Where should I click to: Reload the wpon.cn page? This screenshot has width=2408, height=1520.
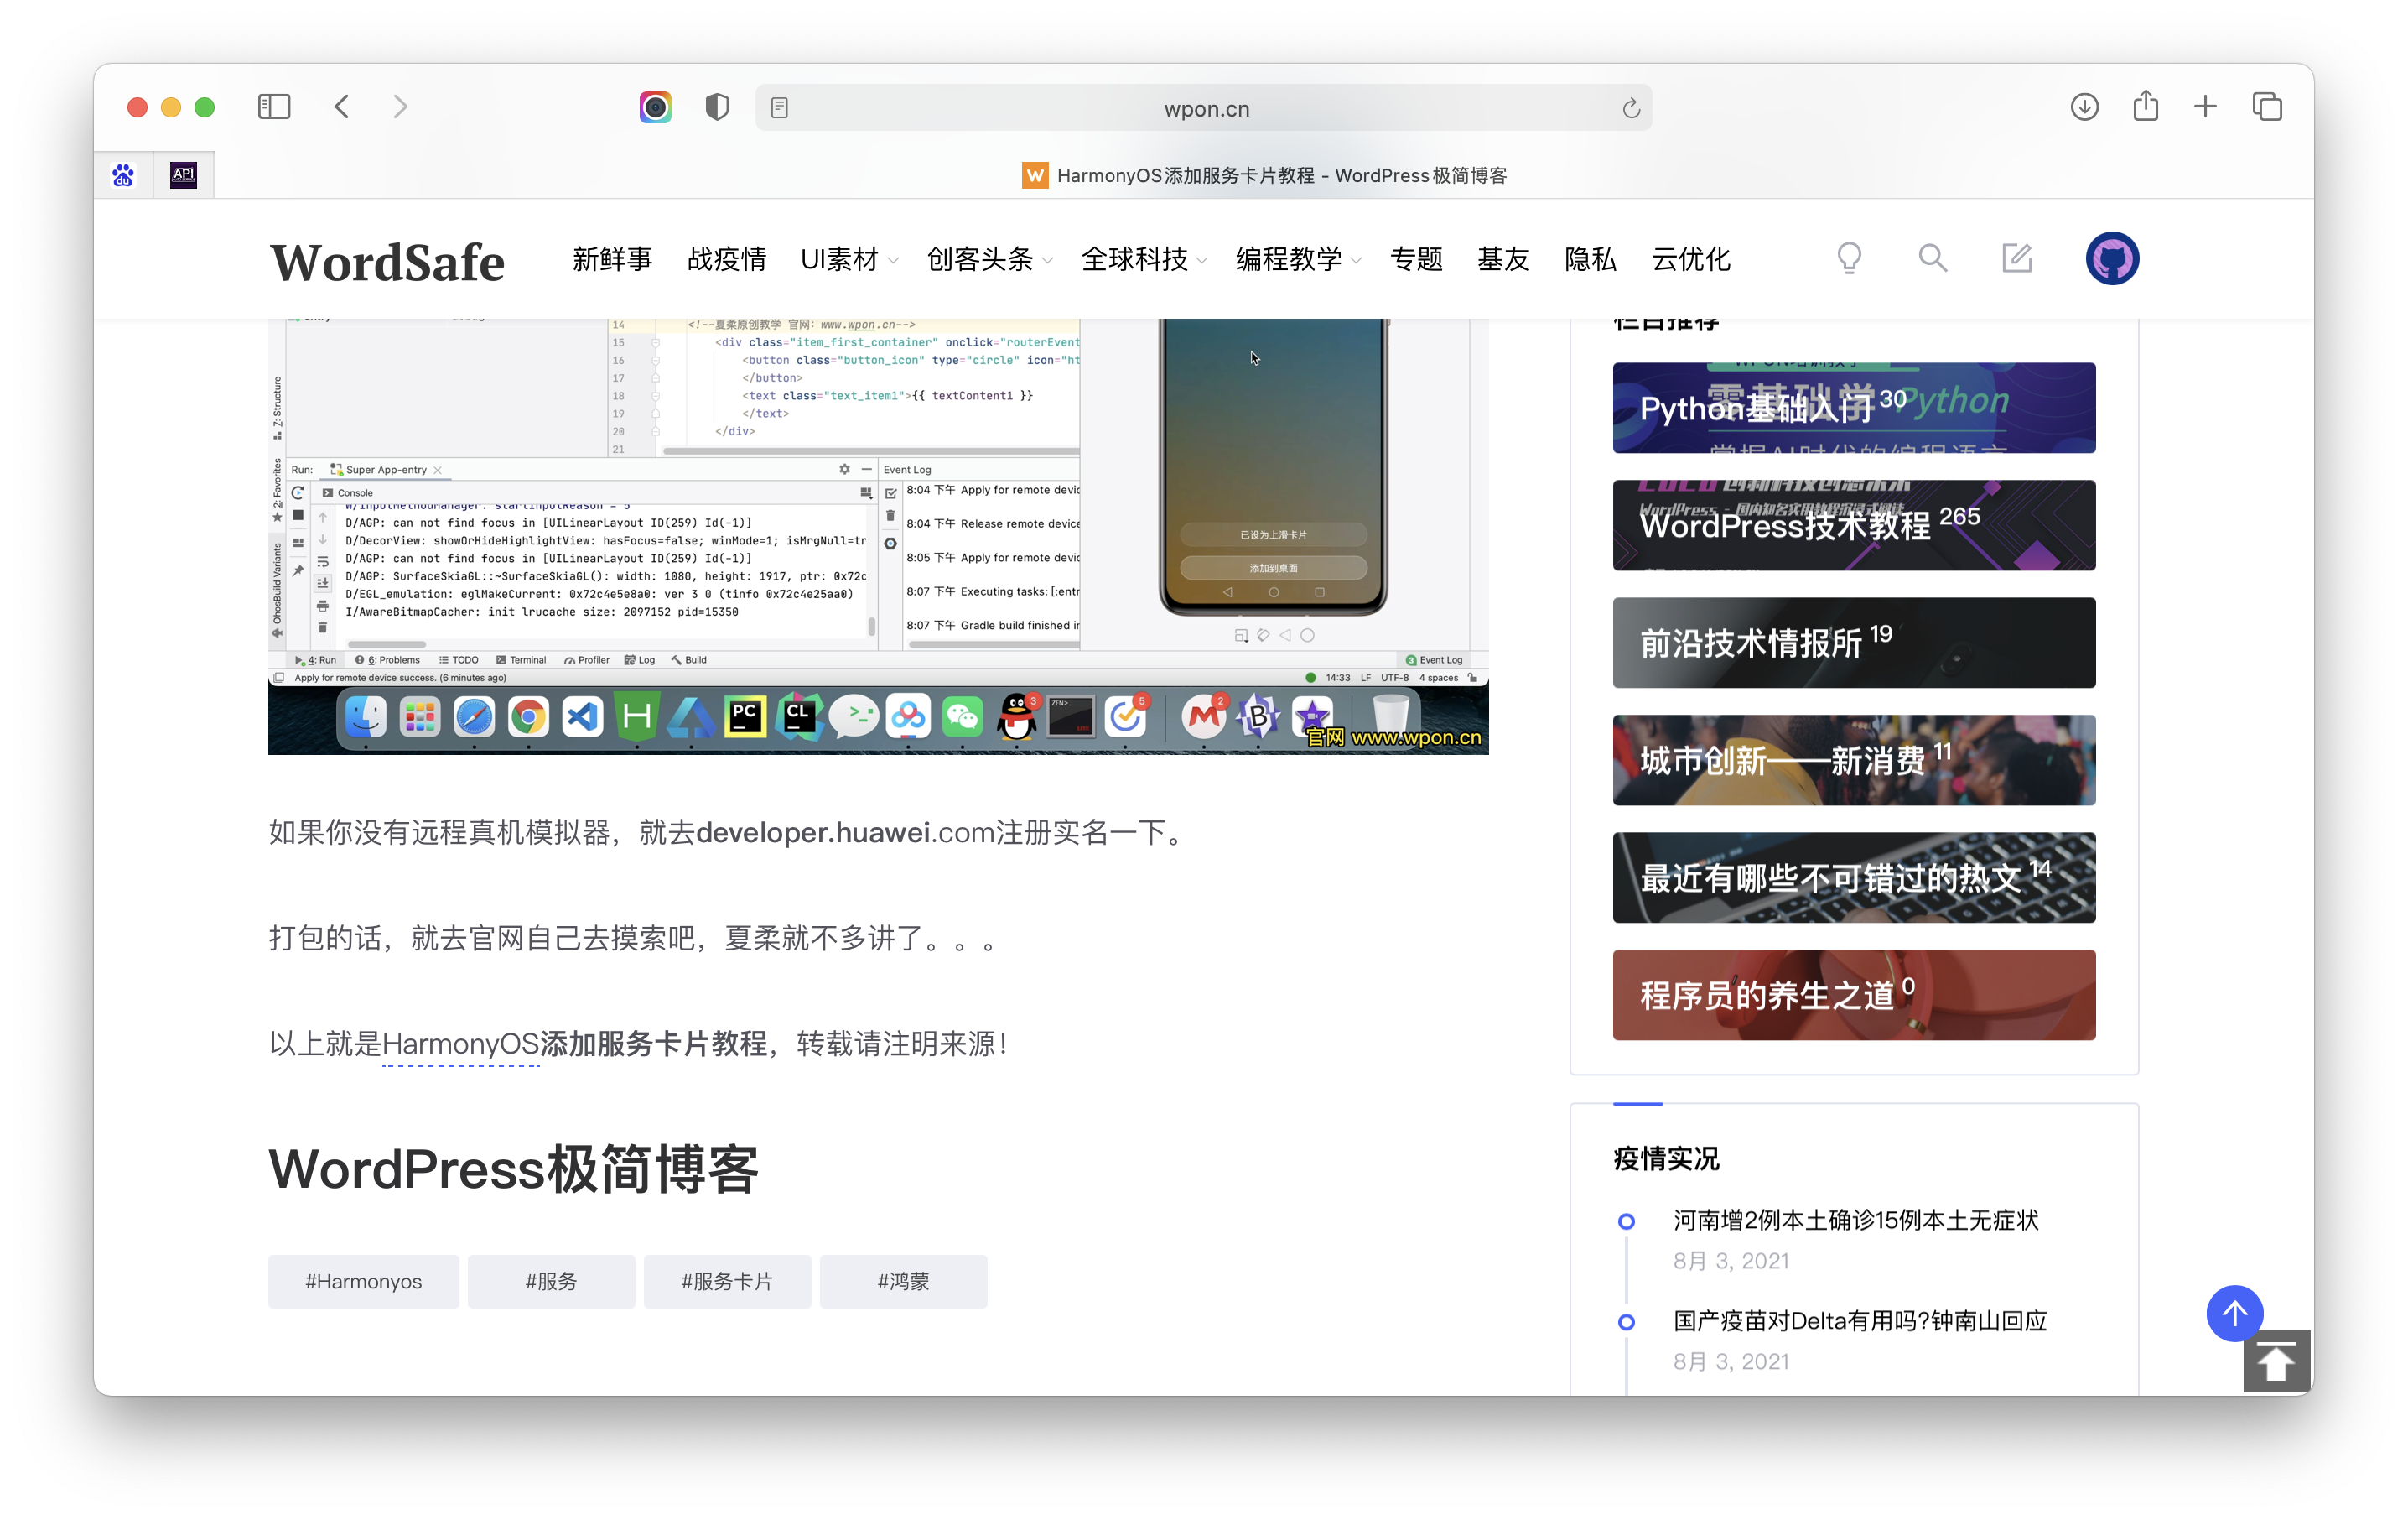click(1630, 108)
